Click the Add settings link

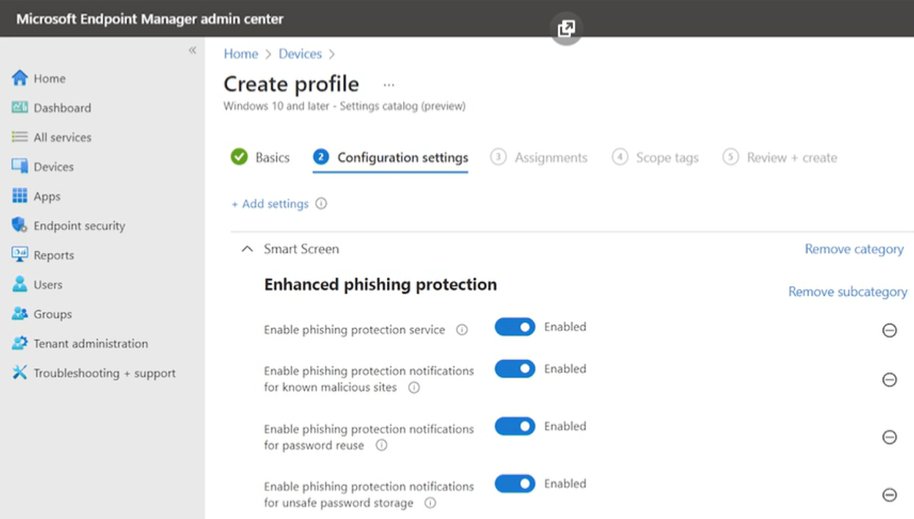click(x=270, y=204)
